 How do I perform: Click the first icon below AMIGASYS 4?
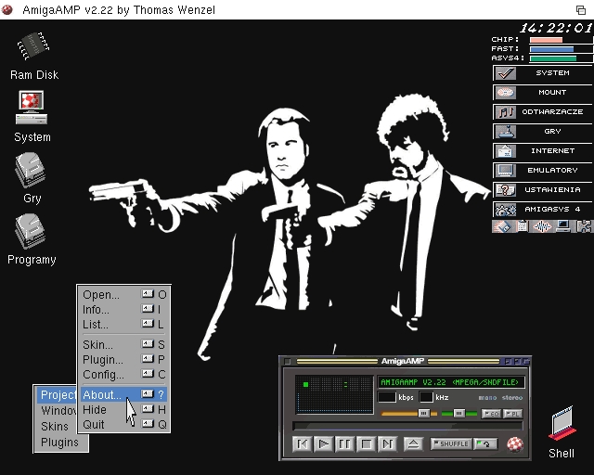pos(501,226)
